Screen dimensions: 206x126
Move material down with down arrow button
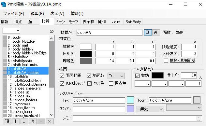pos(24,121)
